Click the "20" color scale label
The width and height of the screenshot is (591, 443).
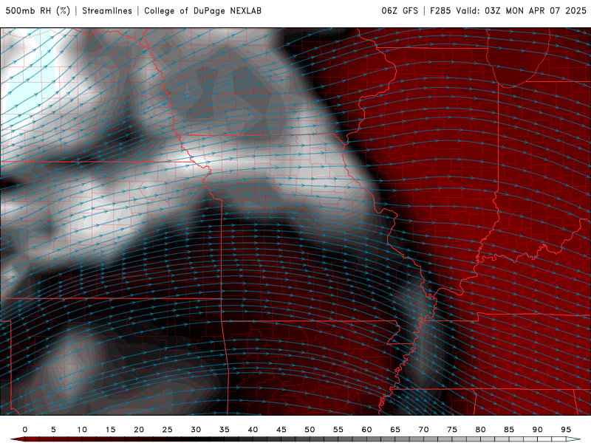pos(139,430)
